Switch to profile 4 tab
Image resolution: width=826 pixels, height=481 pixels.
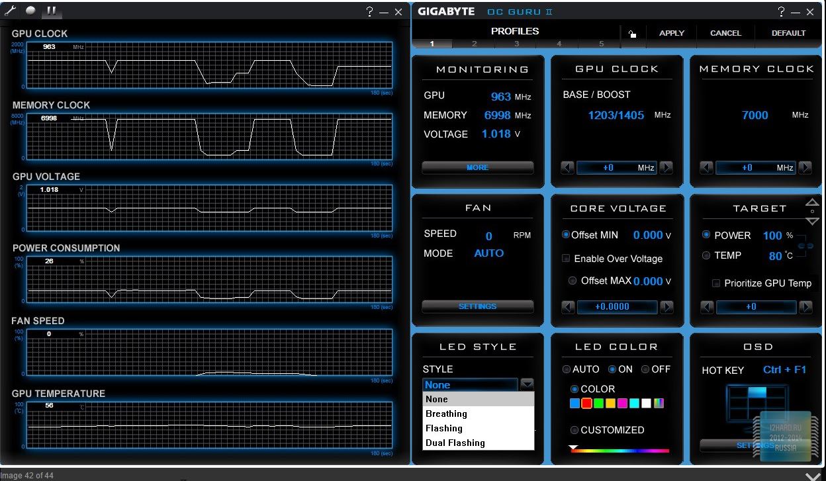[559, 44]
